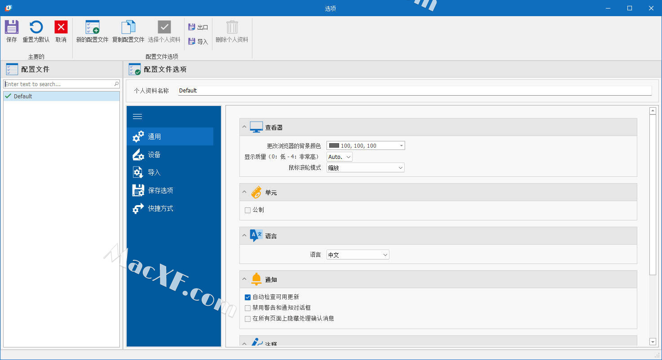Enable the 公制 metric checkbox
The image size is (662, 360).
tap(247, 210)
